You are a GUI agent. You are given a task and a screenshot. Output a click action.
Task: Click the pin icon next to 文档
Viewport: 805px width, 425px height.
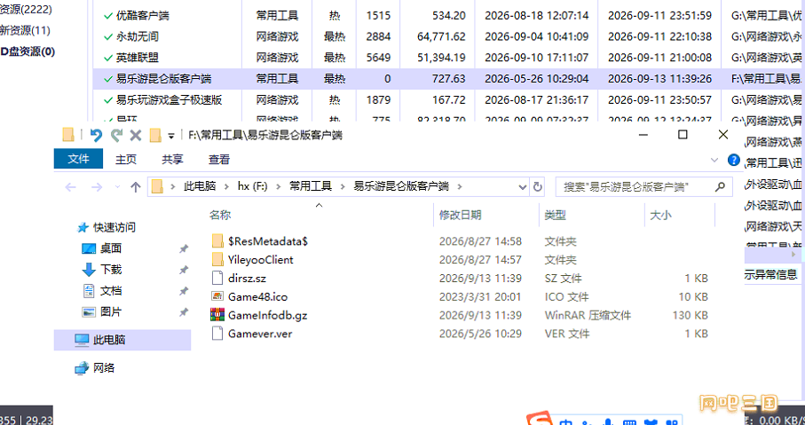coord(183,292)
